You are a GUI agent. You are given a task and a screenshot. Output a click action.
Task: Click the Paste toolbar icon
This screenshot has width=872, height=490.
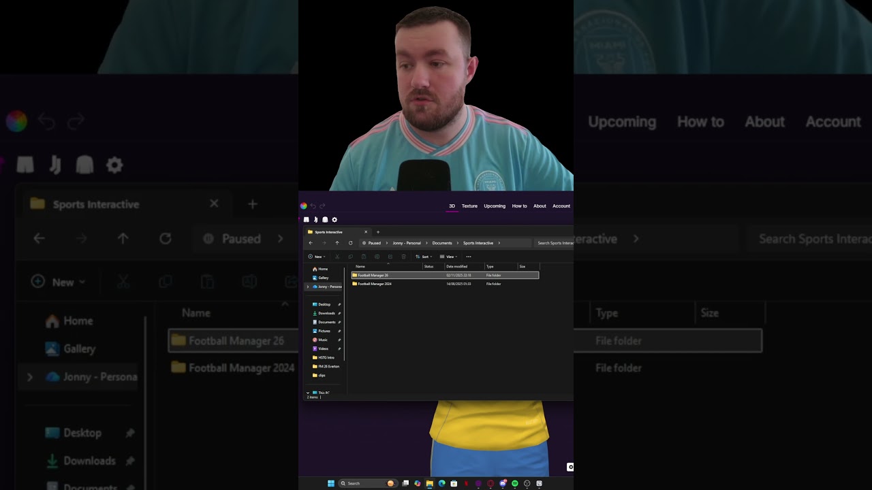363,257
